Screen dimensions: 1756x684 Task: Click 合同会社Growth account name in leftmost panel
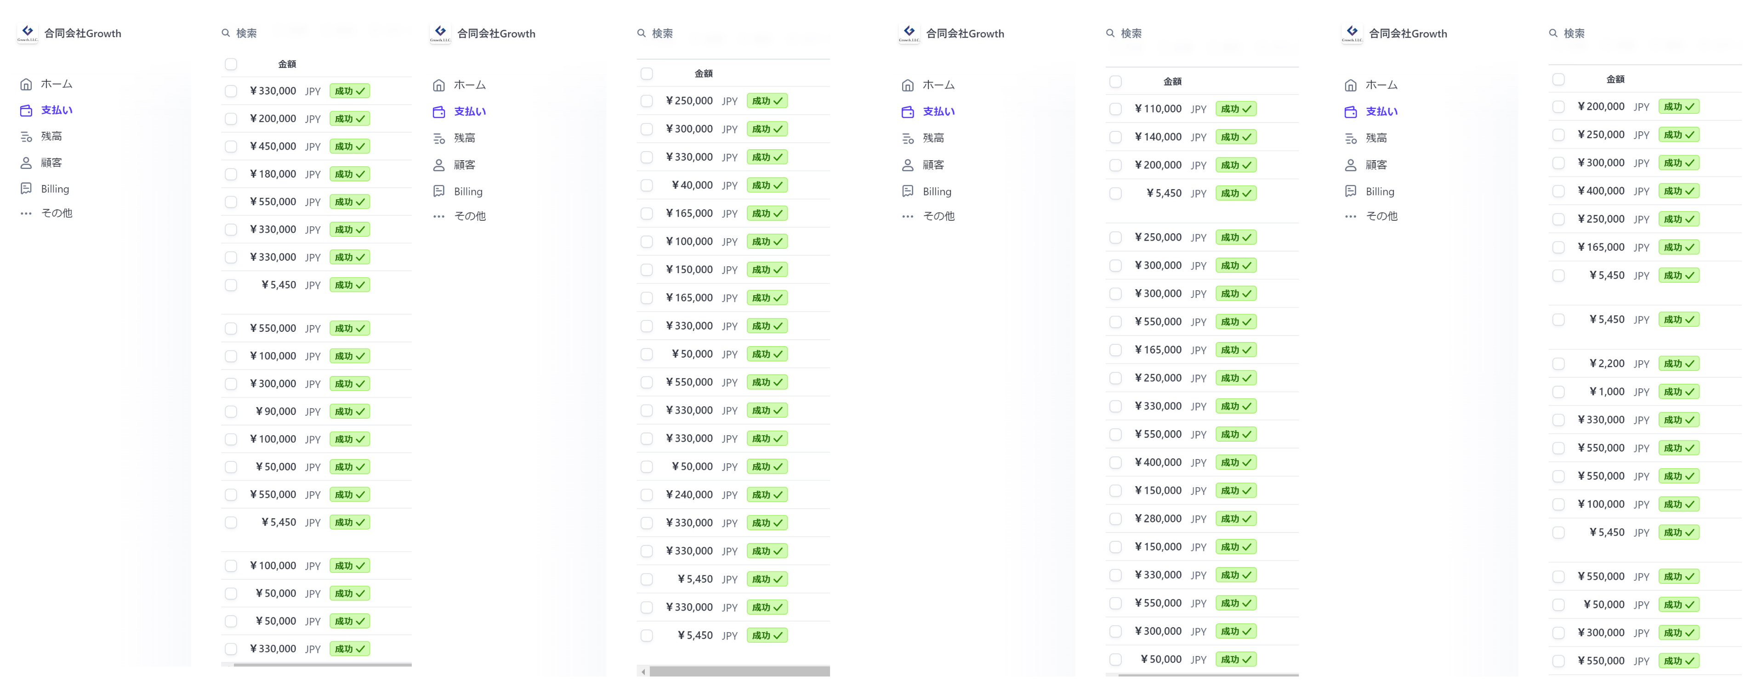[x=82, y=34]
